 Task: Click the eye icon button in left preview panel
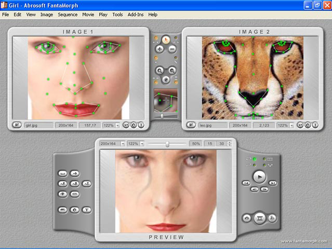63,193
